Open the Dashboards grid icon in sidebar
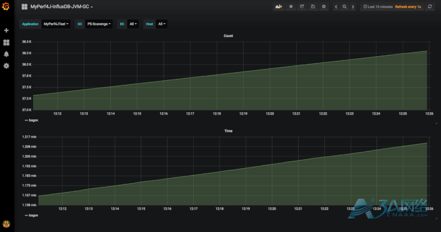Image resolution: width=441 pixels, height=232 pixels. [6, 43]
